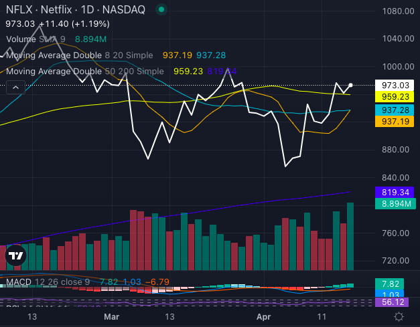The height and width of the screenshot is (327, 420).
Task: Select Moving Average Double 50 200 legend
Action: point(84,71)
